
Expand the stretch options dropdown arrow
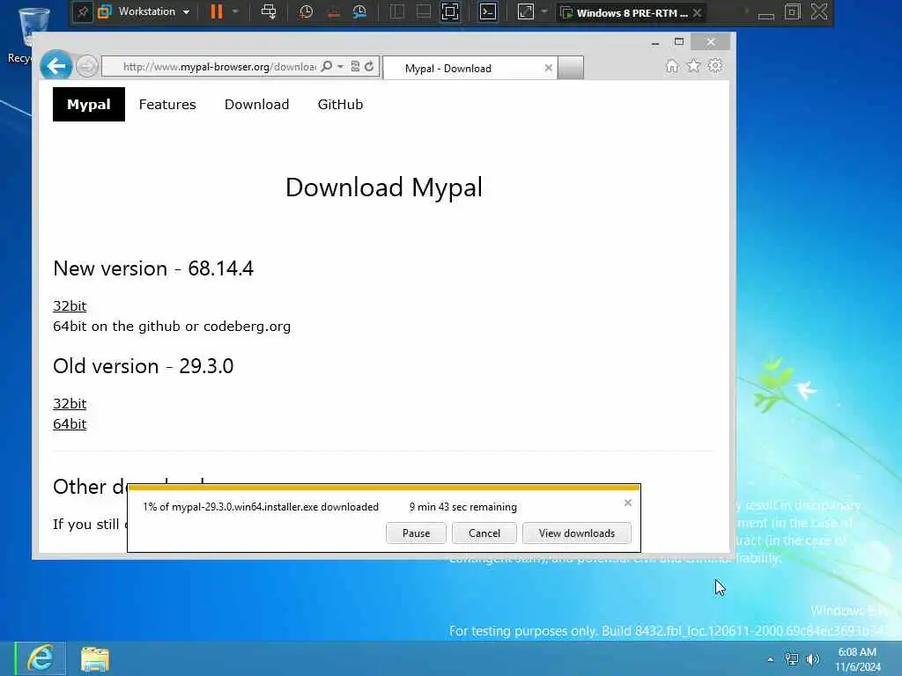pyautogui.click(x=543, y=11)
